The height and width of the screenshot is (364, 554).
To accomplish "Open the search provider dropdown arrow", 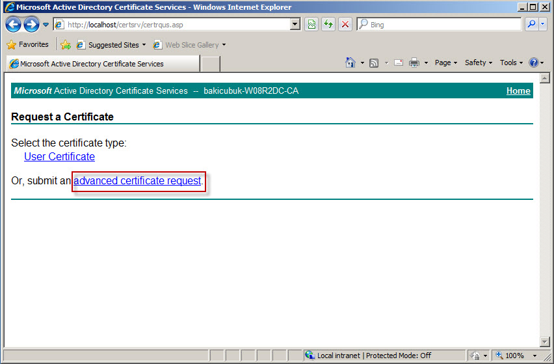I will [x=543, y=24].
